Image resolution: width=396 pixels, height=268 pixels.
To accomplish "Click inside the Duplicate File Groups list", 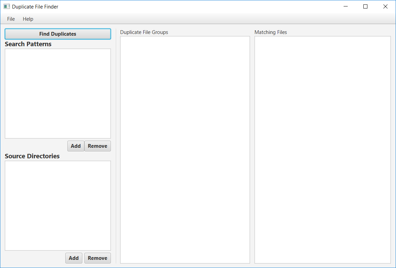I will (185, 150).
